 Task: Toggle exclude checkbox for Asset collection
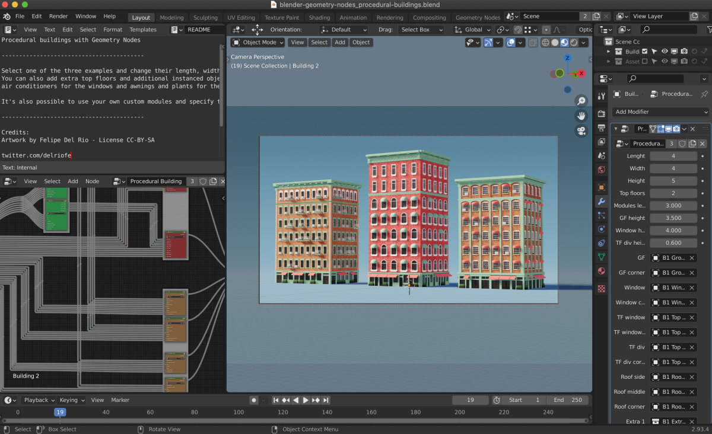645,61
